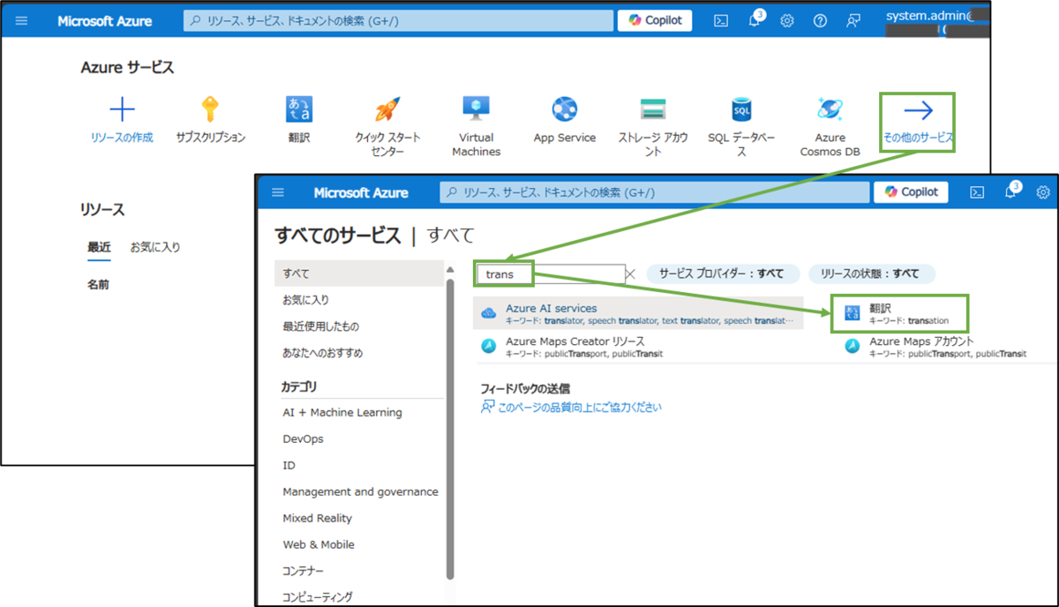Viewport: 1059px width, 607px height.
Task: Select Management and governance category
Action: (360, 492)
